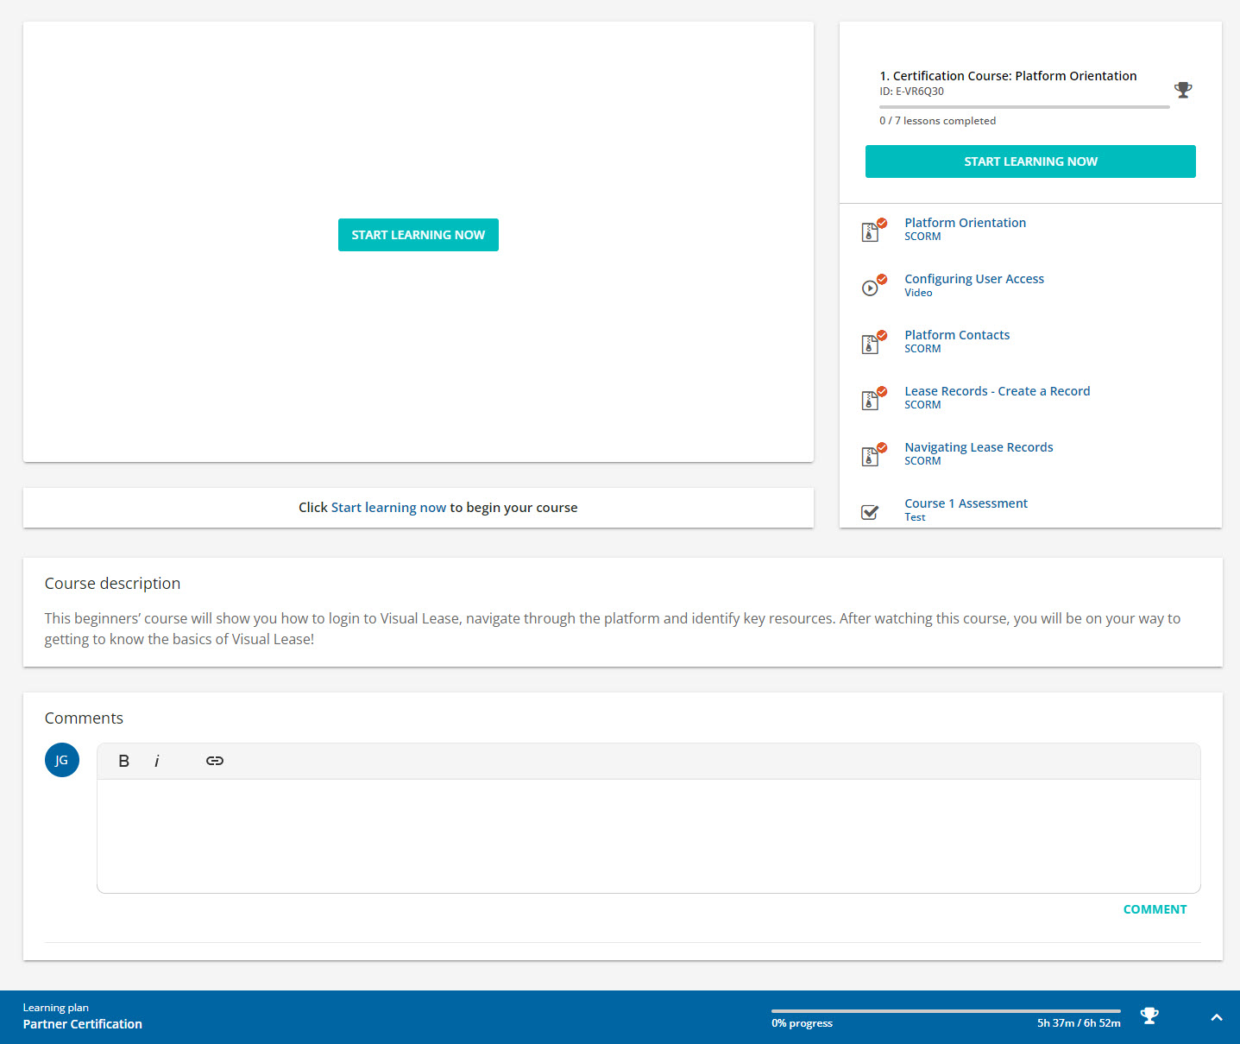Insert a link using the comment editor link icon

click(215, 761)
